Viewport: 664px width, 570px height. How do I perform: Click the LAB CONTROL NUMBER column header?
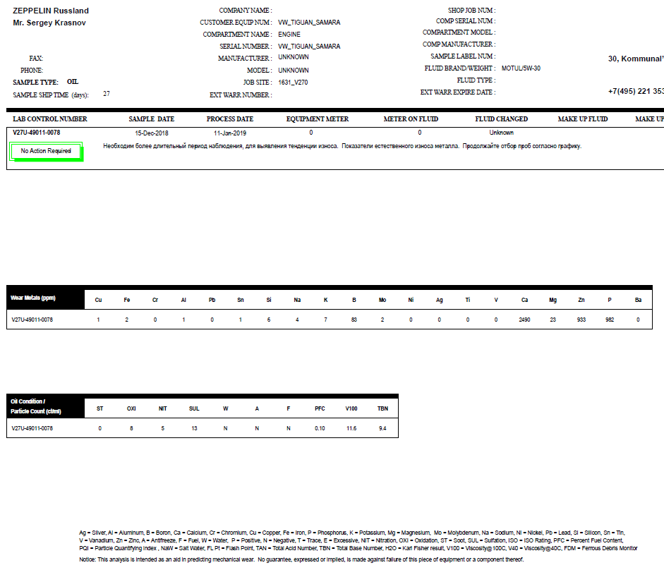[50, 119]
